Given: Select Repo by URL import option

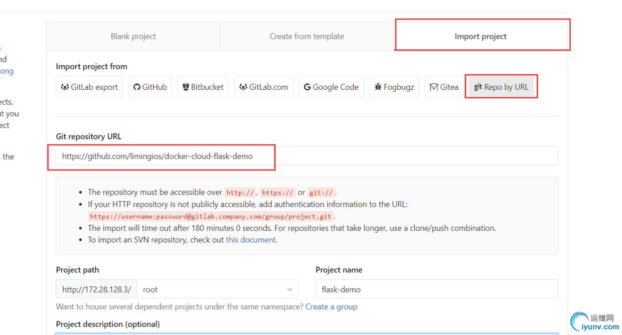Looking at the screenshot, I should click(501, 87).
